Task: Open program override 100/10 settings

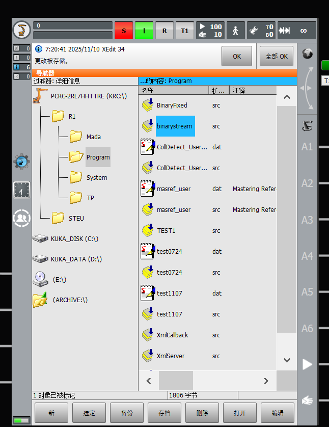Action: 210,31
